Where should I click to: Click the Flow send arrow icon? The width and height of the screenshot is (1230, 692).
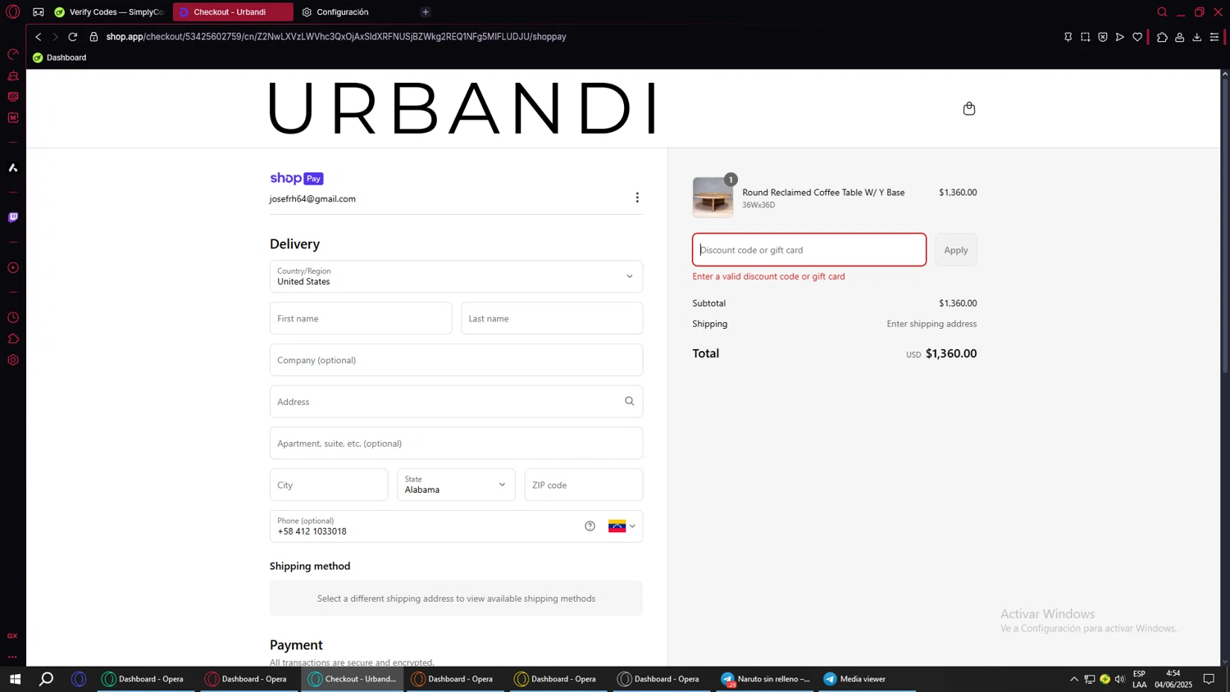tap(1120, 37)
